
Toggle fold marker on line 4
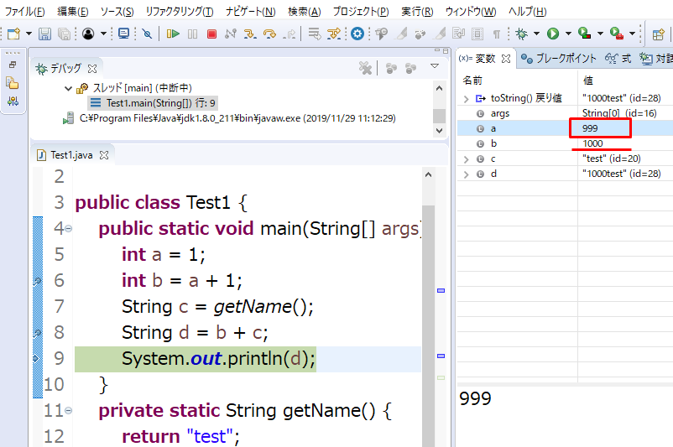point(68,229)
